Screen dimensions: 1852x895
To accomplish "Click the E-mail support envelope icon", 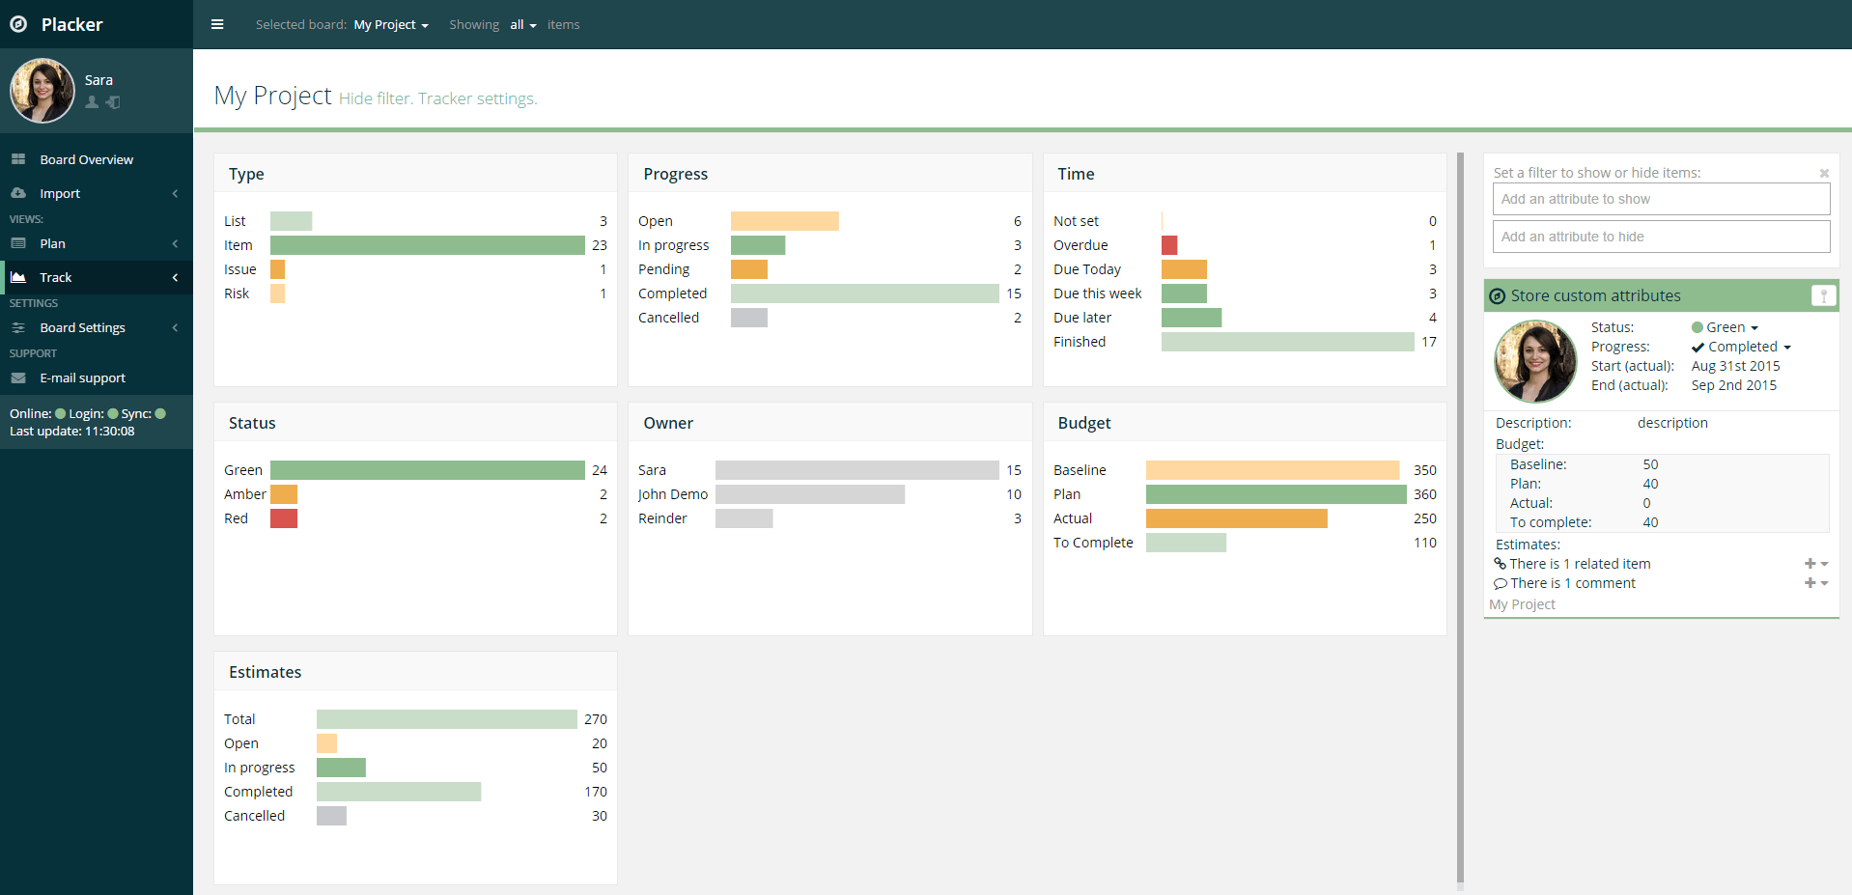I will [x=20, y=378].
